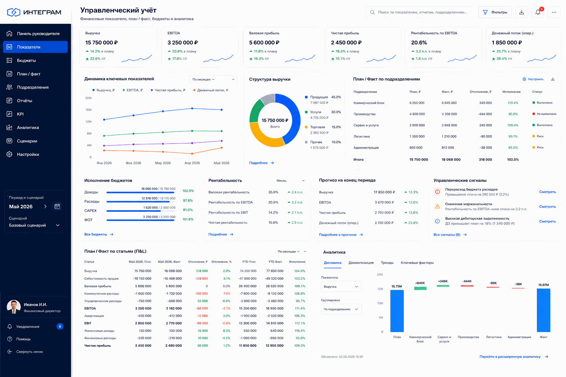Advance period with Май 2026 chevron
This screenshot has height=377, width=566.
pos(45,207)
